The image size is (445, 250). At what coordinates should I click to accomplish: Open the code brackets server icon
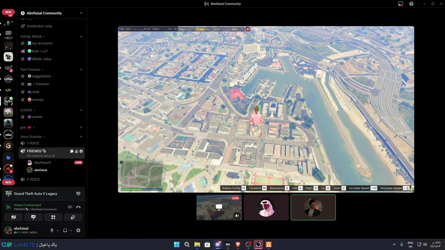pos(8,90)
